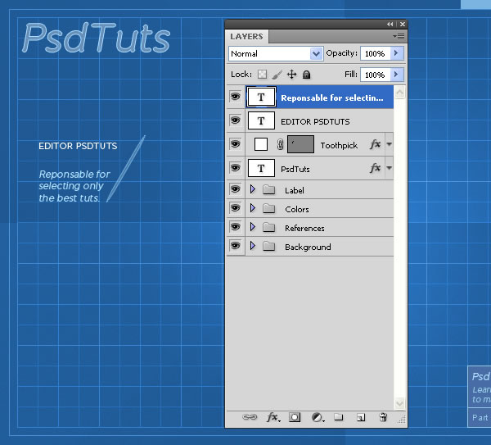Add a layer mask
Screen dimensions: 491x445
(295, 417)
